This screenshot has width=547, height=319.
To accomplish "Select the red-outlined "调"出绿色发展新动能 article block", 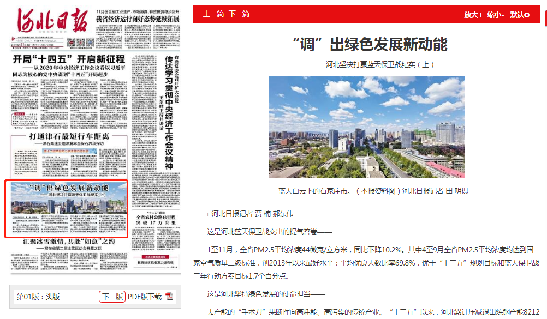I will 67,209.
